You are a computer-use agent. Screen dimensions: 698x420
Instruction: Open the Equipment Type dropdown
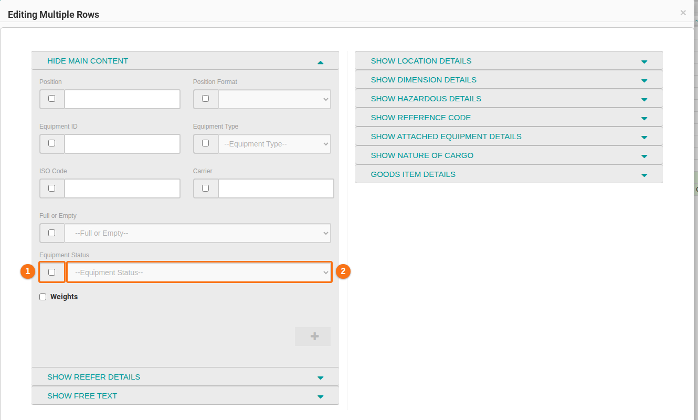pos(274,144)
